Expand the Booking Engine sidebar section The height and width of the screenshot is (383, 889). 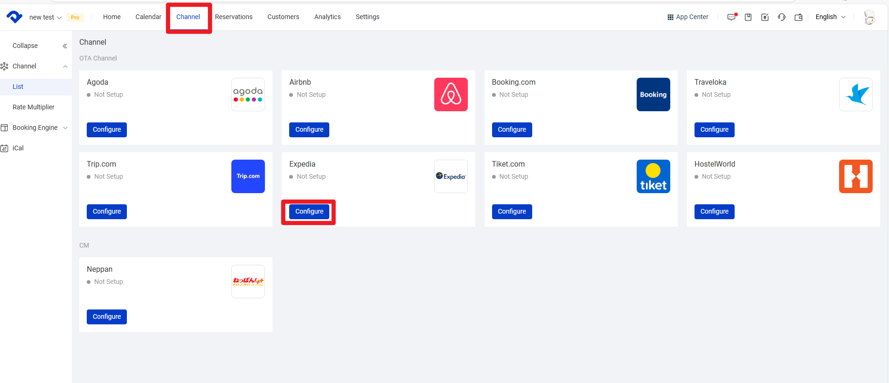tap(35, 128)
